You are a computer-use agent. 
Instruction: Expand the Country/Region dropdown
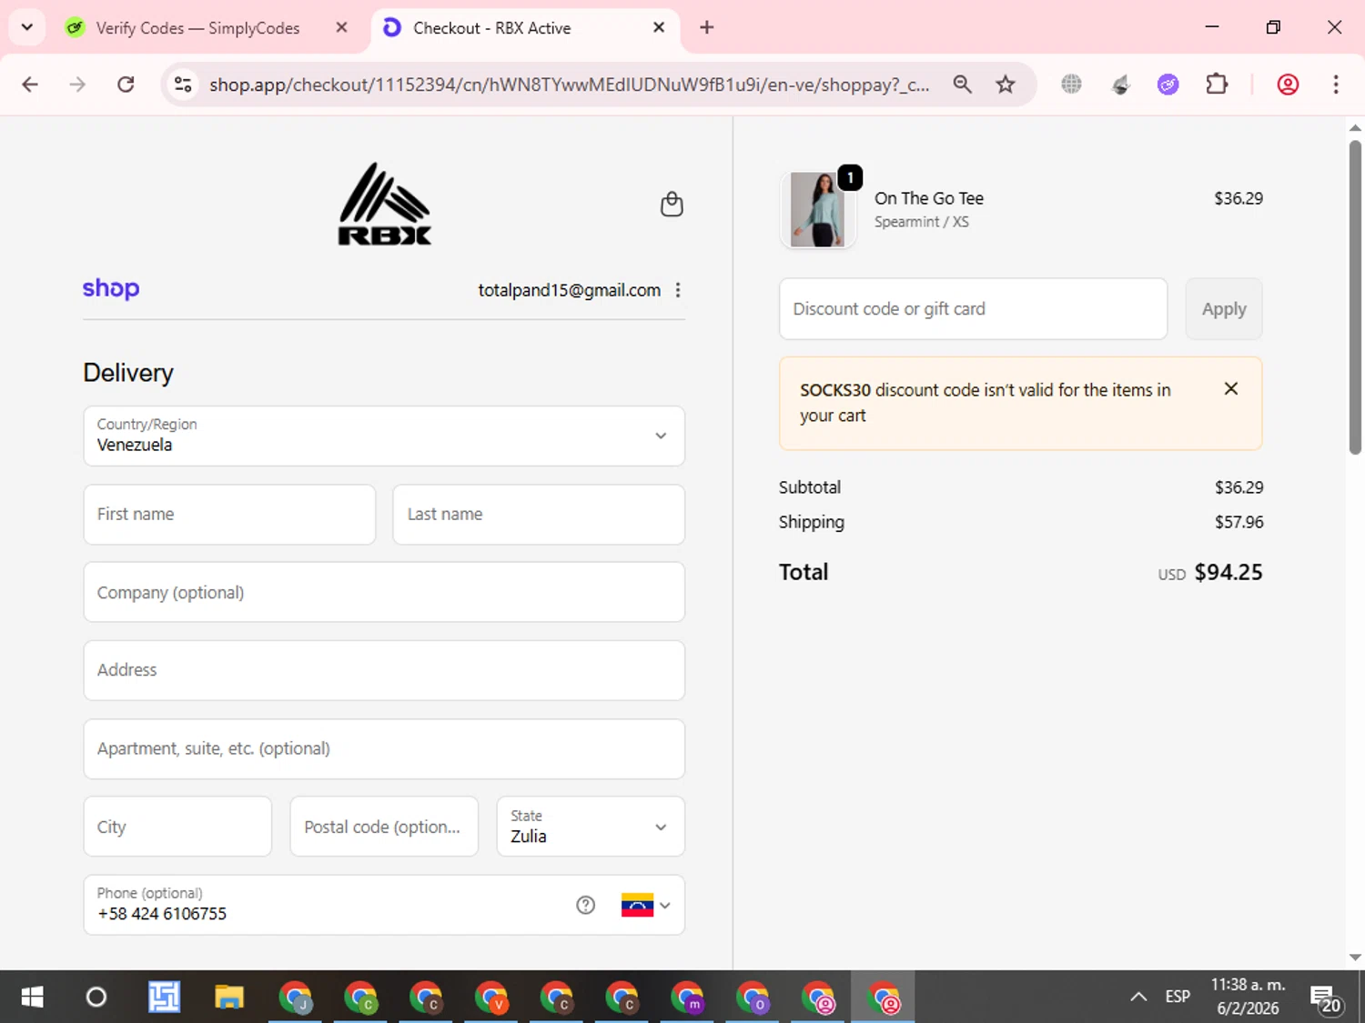tap(384, 436)
